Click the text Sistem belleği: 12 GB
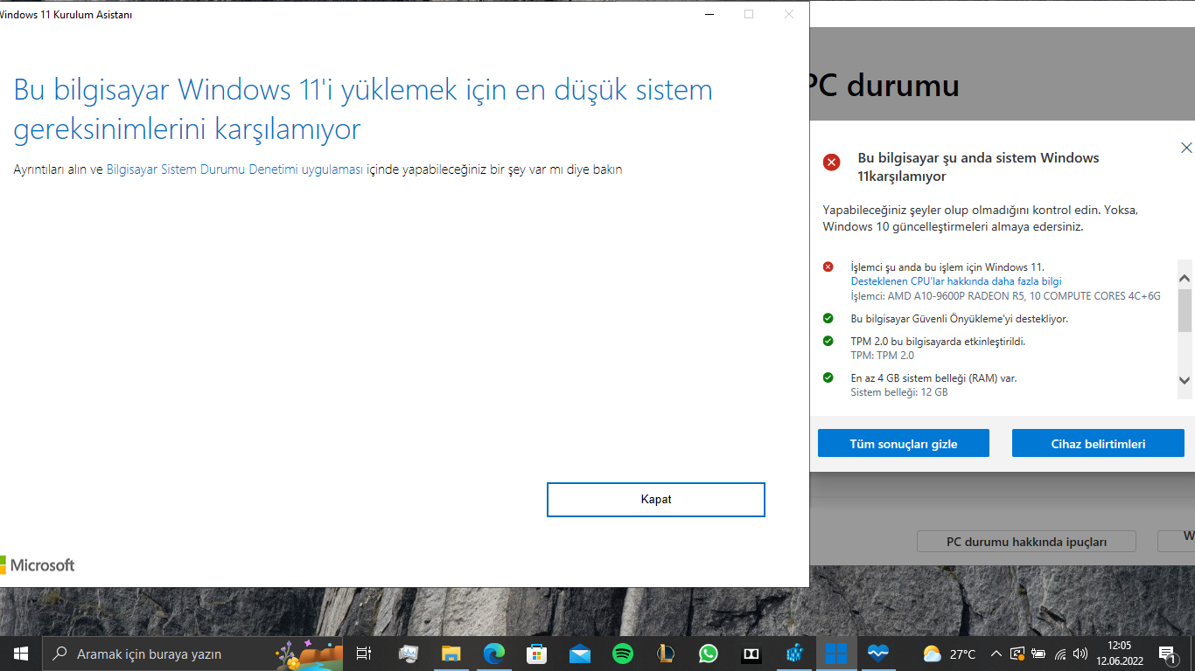Screen dimensions: 1195x671 899,392
